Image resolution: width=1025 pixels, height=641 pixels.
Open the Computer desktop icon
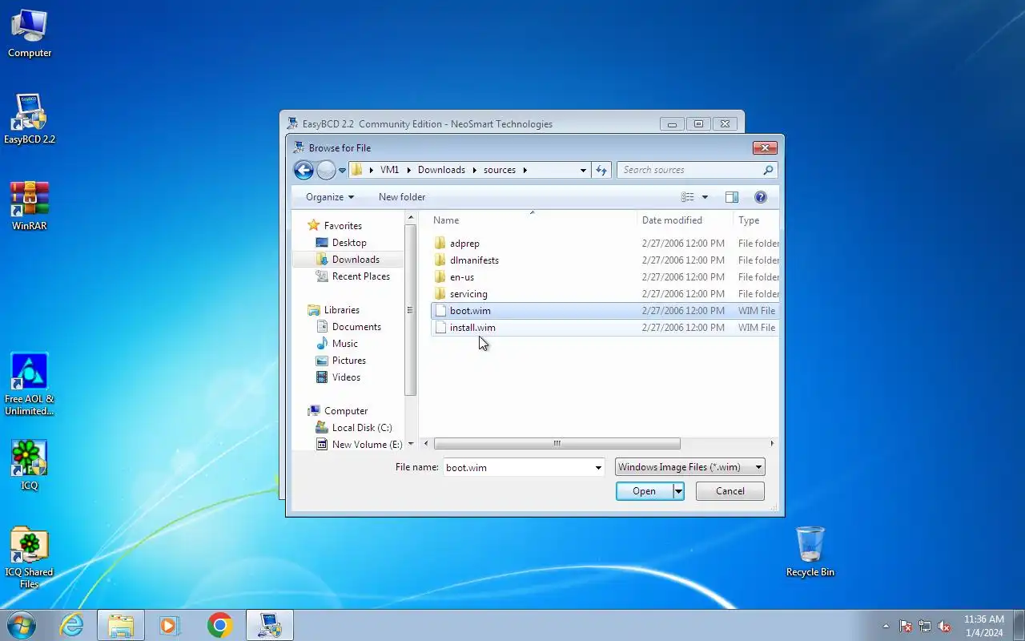tap(30, 34)
